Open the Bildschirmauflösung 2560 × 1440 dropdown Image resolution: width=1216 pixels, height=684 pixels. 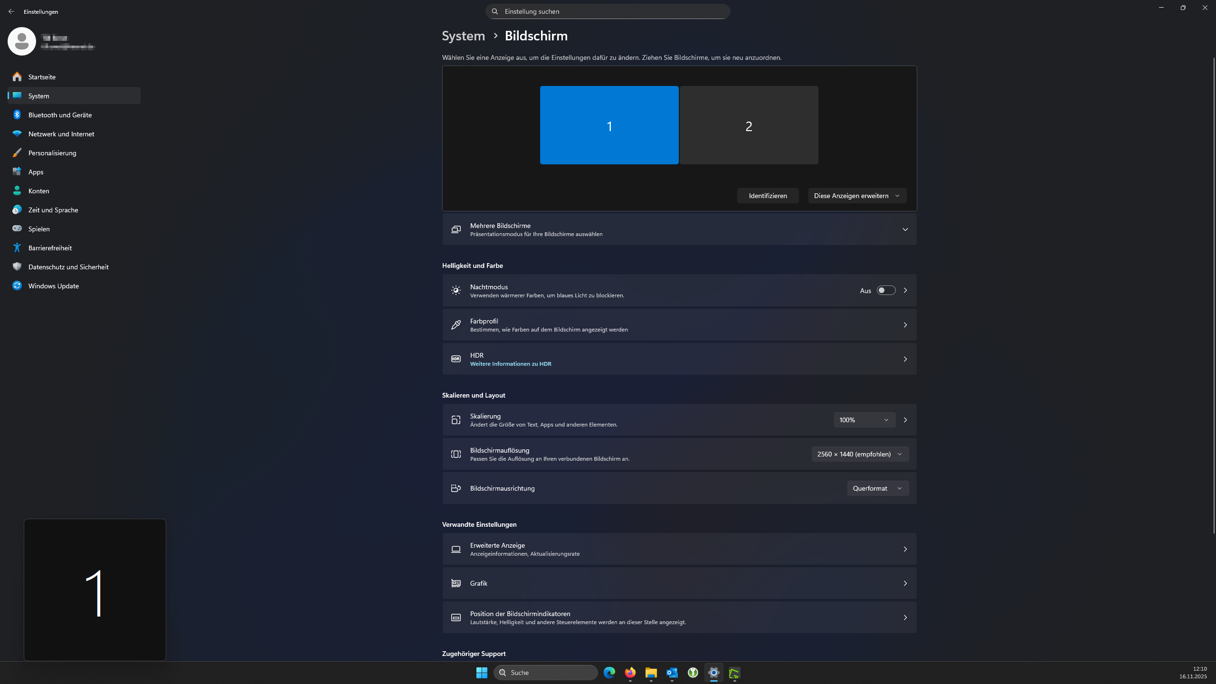point(860,454)
